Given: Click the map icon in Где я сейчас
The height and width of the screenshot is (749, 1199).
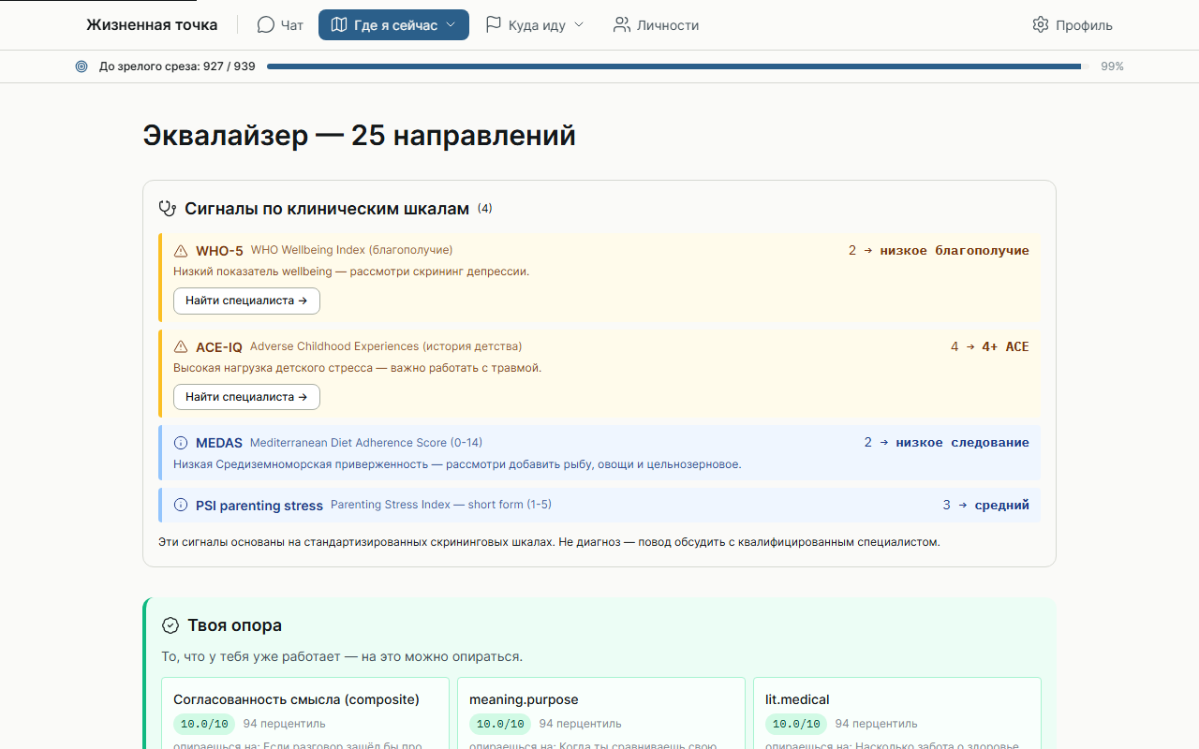Looking at the screenshot, I should click(339, 25).
